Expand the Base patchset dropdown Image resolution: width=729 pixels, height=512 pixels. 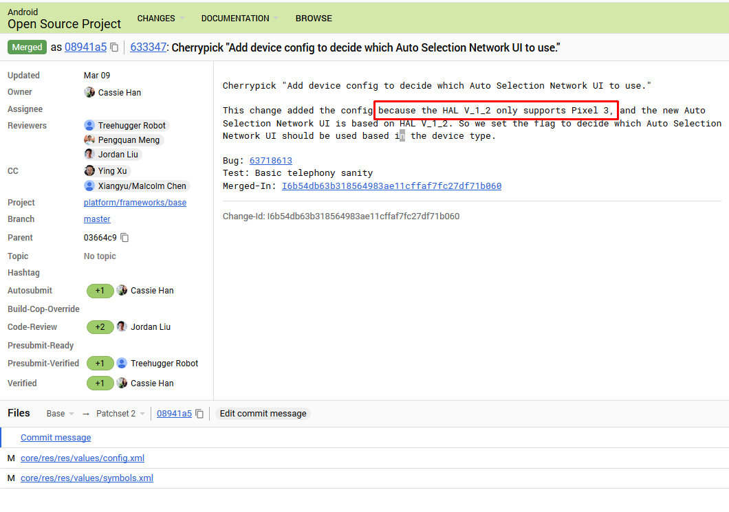tap(60, 414)
